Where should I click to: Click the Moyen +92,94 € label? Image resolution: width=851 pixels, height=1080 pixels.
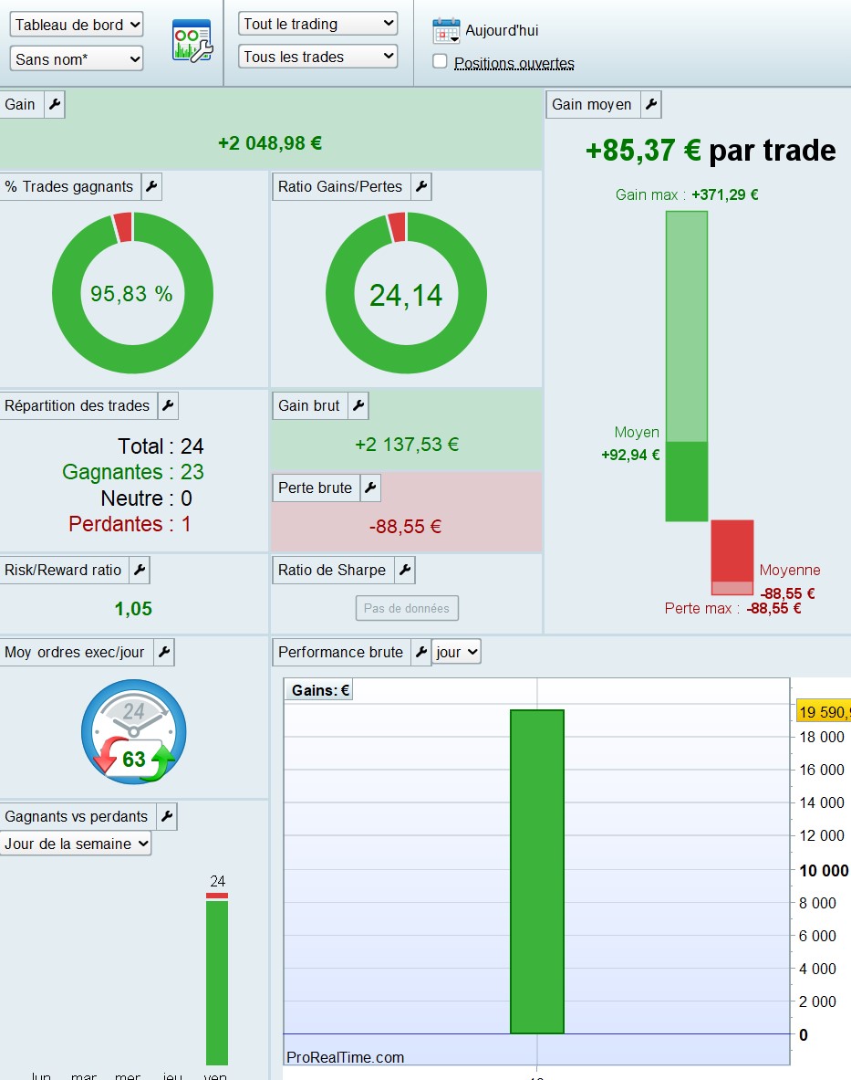click(x=631, y=444)
